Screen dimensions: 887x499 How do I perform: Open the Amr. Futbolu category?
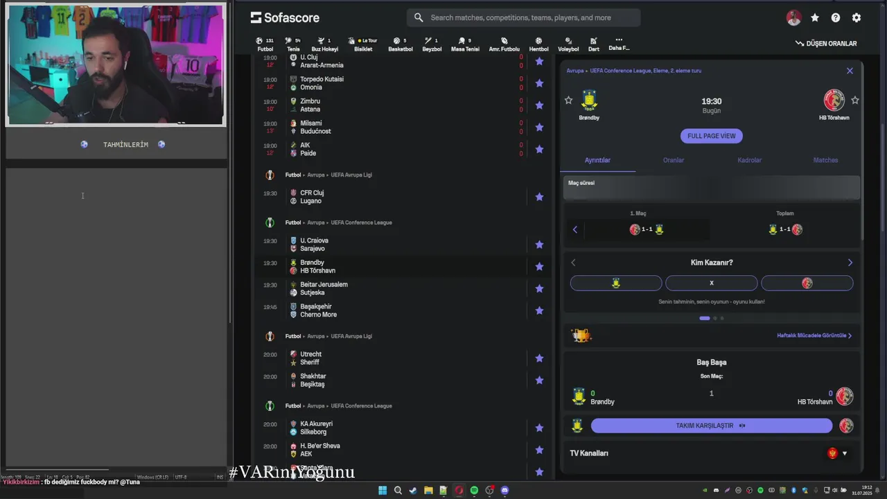pos(504,44)
